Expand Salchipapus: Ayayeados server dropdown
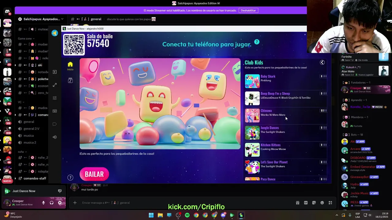 click(x=41, y=19)
